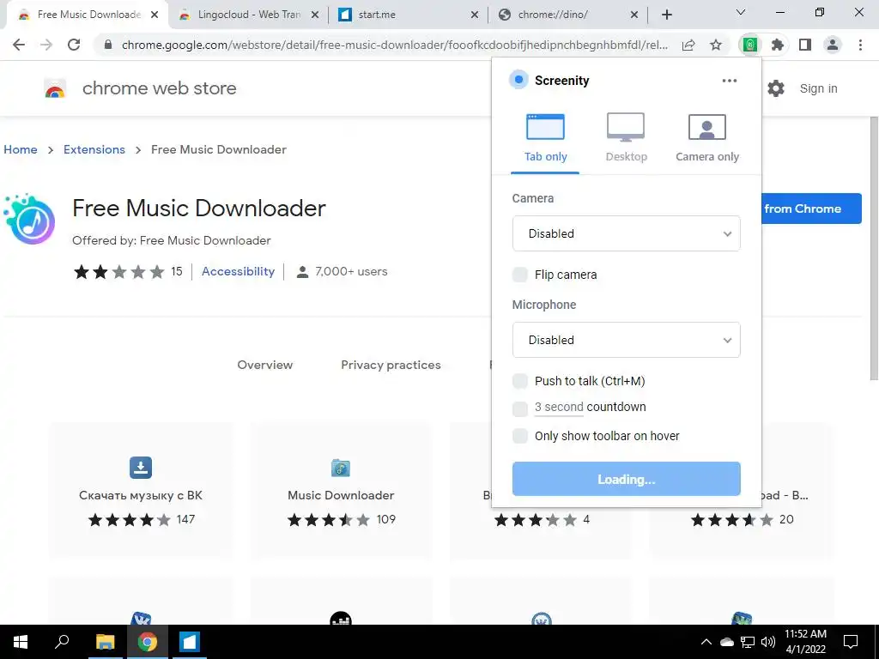Close the chrome://dino/ tab
879x659 pixels.
634,15
